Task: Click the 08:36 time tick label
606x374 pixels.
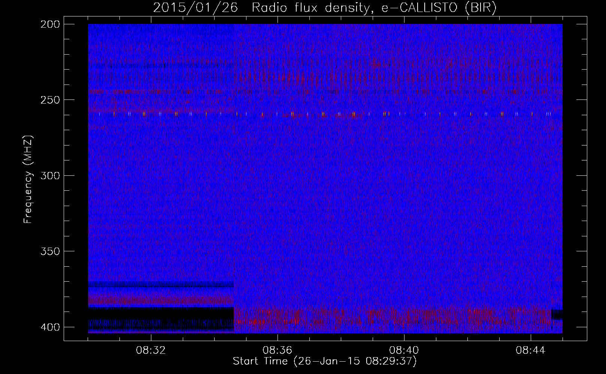Action: pos(278,350)
